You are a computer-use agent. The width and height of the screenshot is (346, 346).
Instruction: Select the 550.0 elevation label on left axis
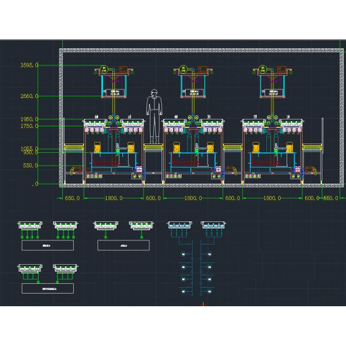(30, 166)
